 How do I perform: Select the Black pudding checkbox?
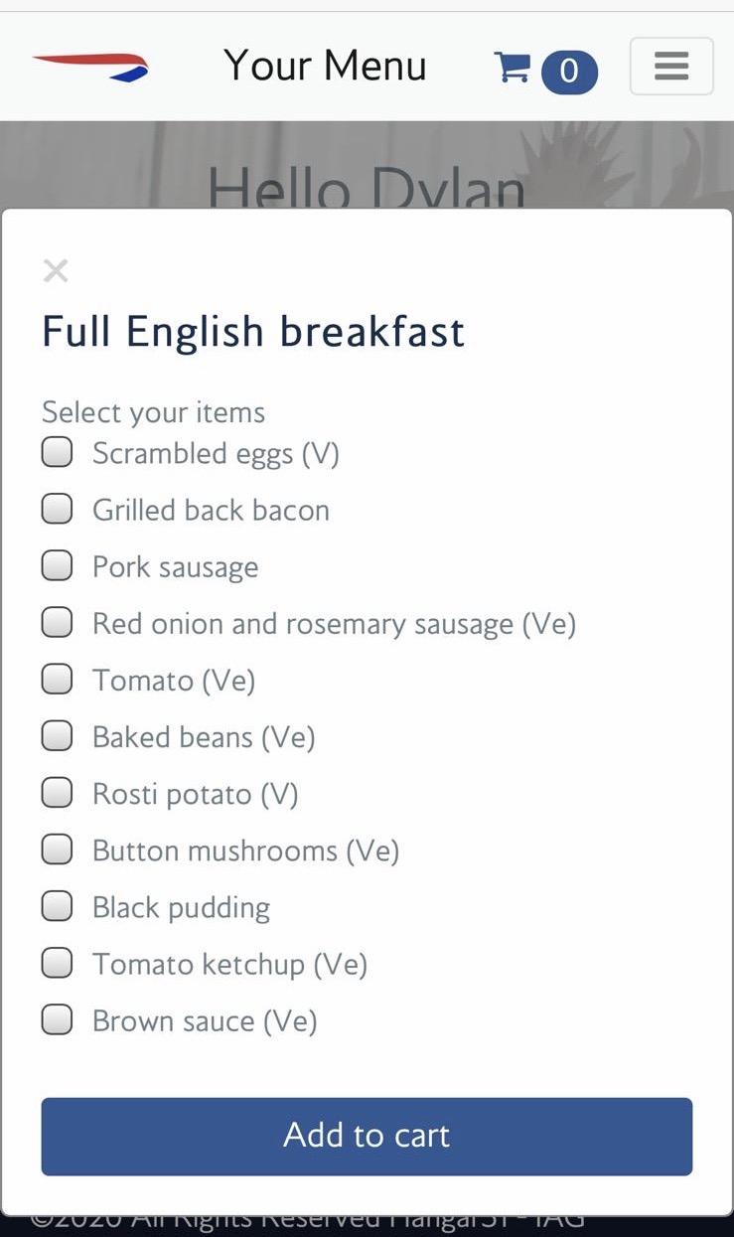[58, 906]
